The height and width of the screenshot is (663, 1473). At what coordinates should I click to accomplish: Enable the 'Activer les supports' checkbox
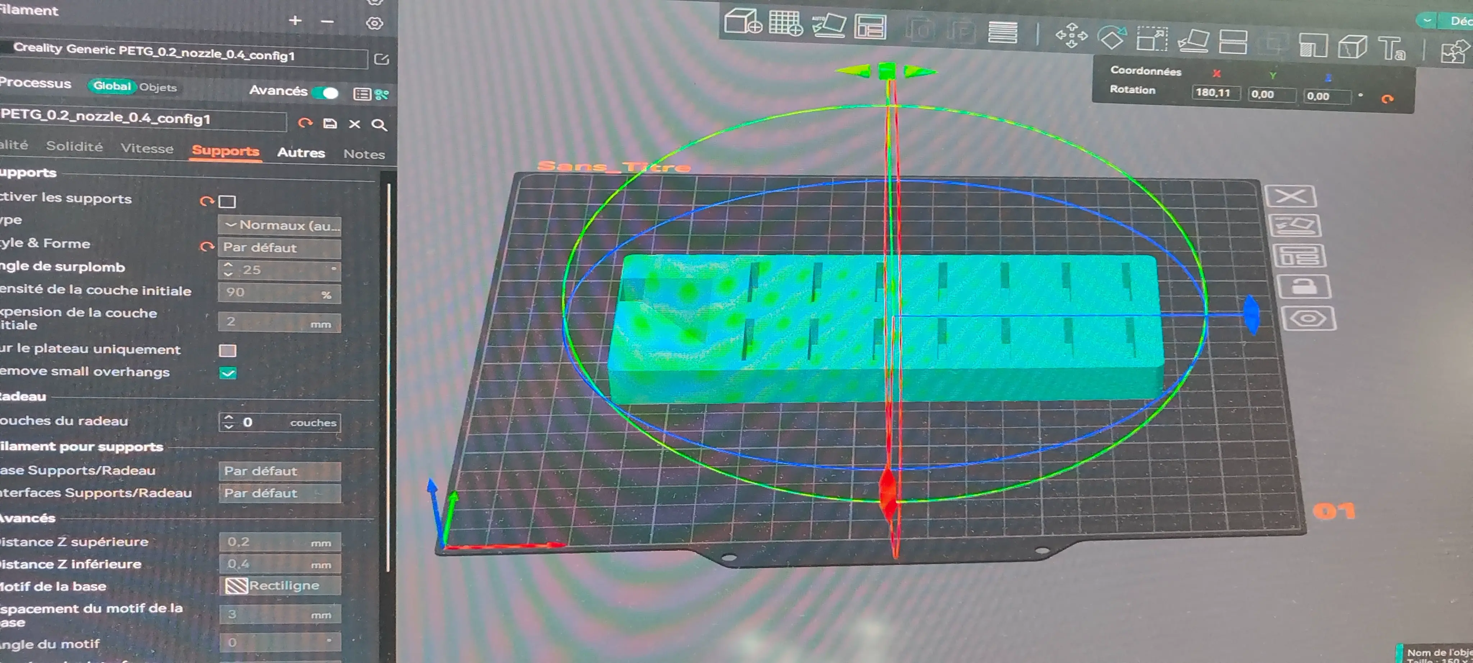(x=228, y=202)
